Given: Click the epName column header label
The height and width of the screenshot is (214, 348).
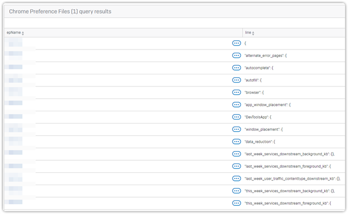Looking at the screenshot, I should coord(14,33).
